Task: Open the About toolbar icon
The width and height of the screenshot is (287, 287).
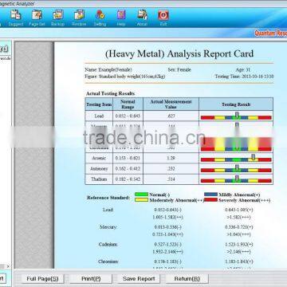Action: tap(142, 18)
